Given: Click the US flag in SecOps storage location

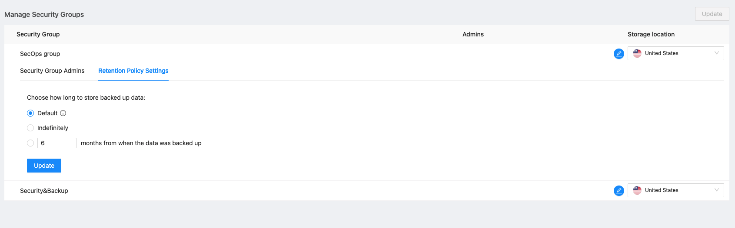Looking at the screenshot, I should [637, 53].
